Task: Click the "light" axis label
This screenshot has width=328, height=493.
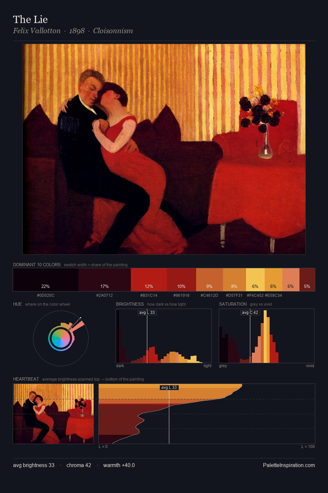Action: point(208,366)
